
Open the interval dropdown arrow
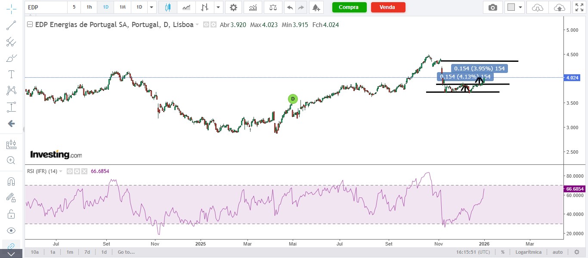tap(151, 7)
